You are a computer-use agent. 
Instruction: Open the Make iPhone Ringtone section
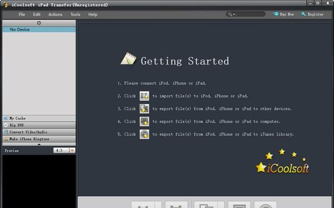click(x=39, y=139)
